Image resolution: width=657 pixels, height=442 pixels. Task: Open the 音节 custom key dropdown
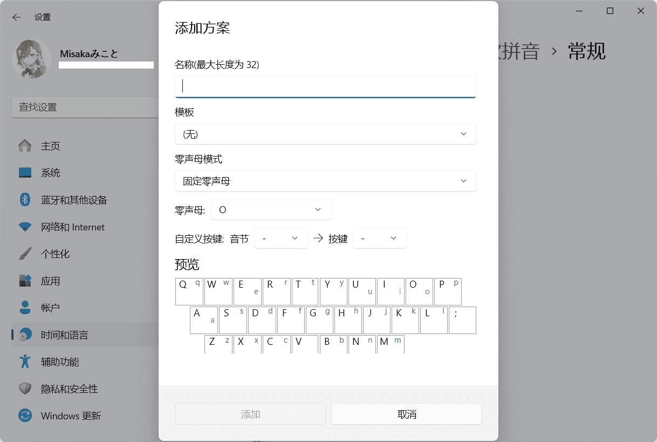pos(280,237)
